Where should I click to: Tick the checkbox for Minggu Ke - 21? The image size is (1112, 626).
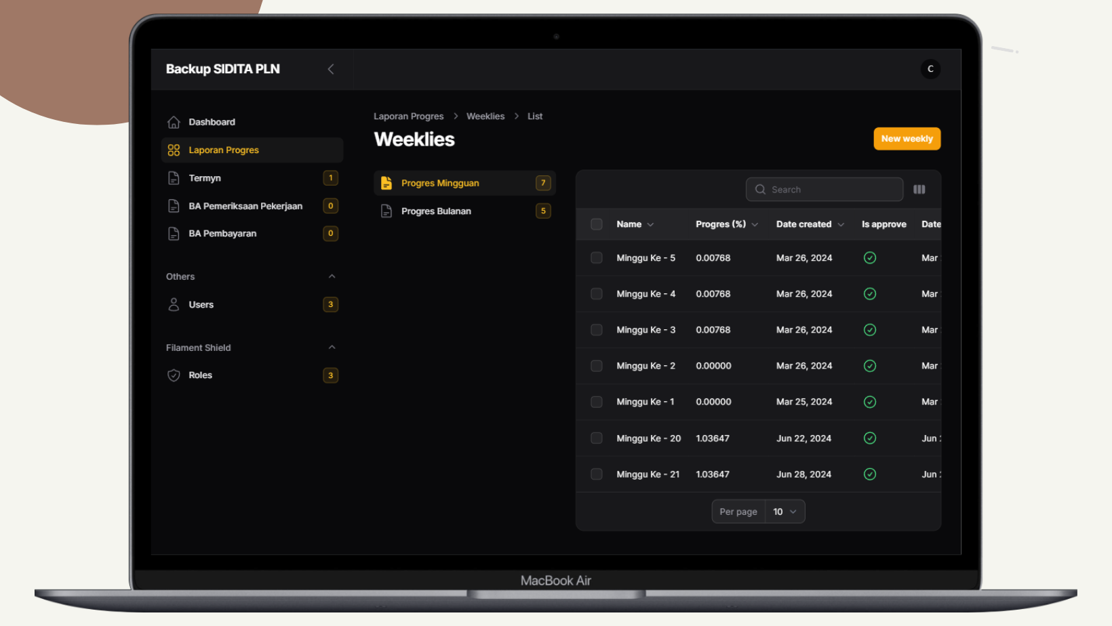point(597,474)
